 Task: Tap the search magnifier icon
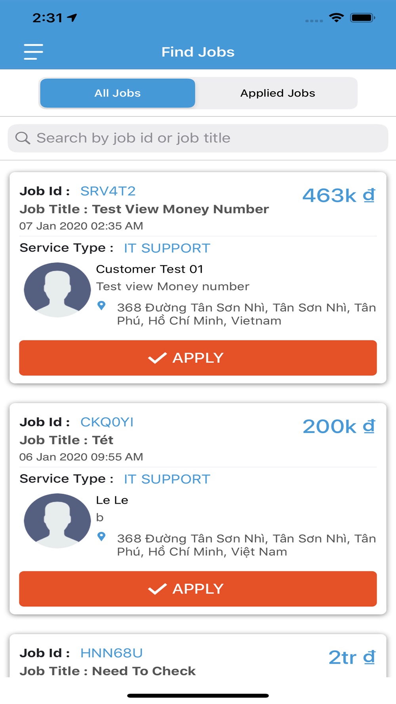(x=23, y=138)
